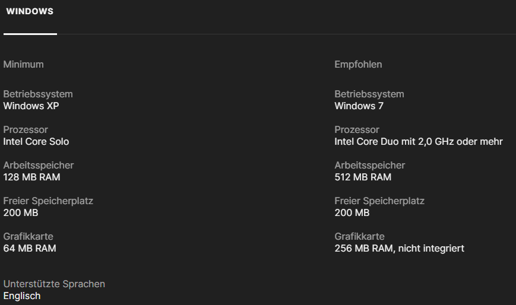
Task: Click the 200 MB value under Minimum
Action: (21, 213)
